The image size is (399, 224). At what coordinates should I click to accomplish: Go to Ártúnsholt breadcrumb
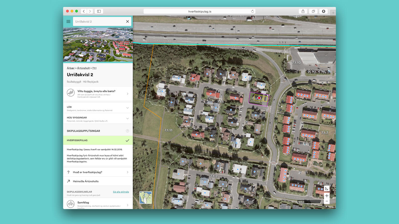(83, 68)
